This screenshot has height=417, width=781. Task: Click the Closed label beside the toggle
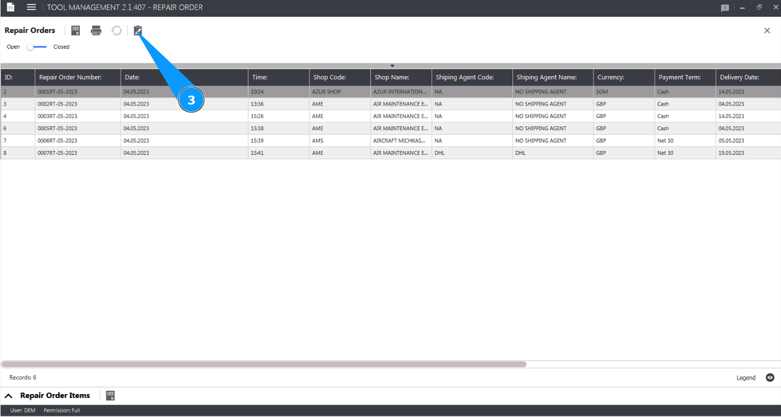coord(62,47)
